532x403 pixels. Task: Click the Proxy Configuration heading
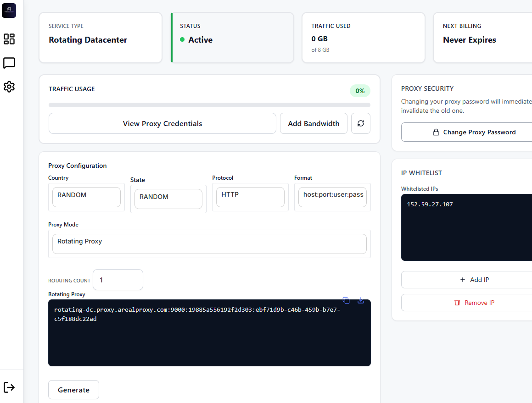(x=78, y=166)
